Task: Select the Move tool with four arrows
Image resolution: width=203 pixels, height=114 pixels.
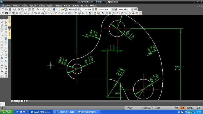Action: point(6,25)
